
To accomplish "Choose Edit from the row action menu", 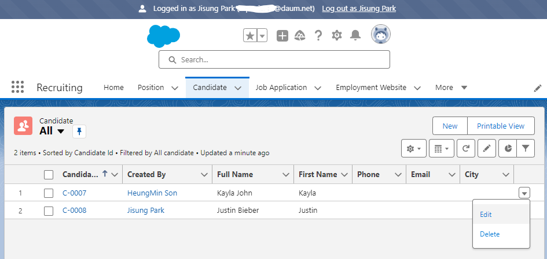I will pos(486,215).
